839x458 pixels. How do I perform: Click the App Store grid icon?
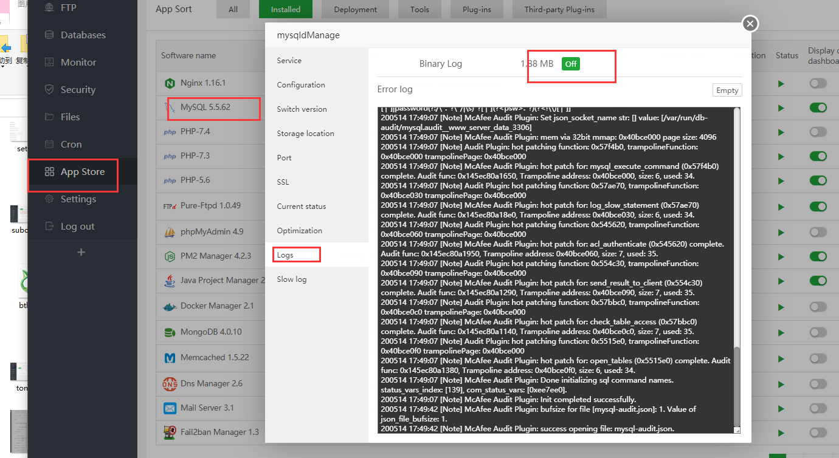point(49,172)
